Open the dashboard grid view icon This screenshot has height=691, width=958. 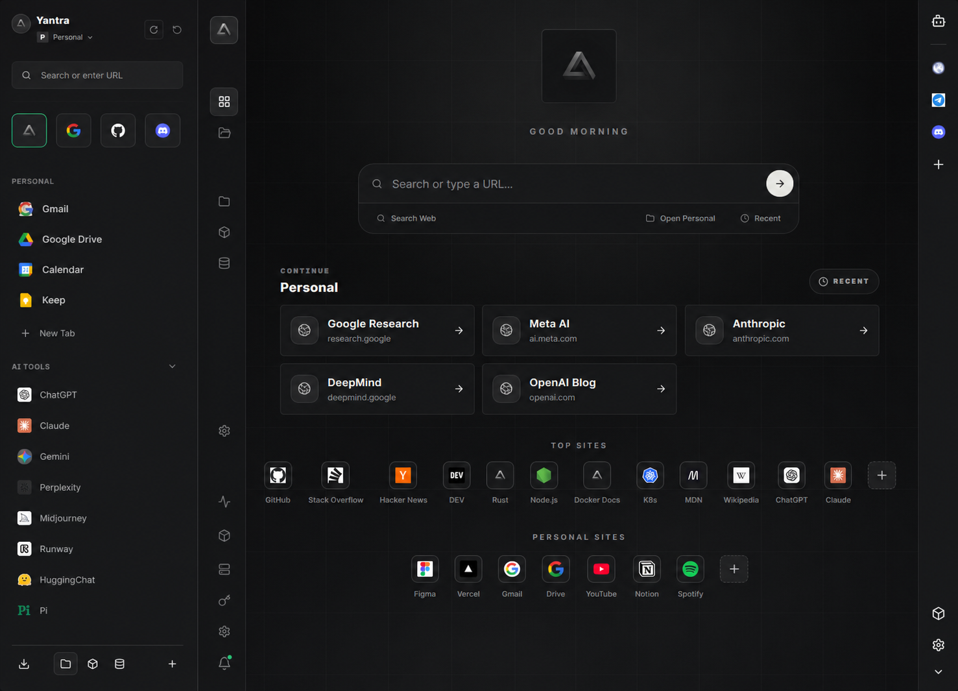(x=224, y=102)
